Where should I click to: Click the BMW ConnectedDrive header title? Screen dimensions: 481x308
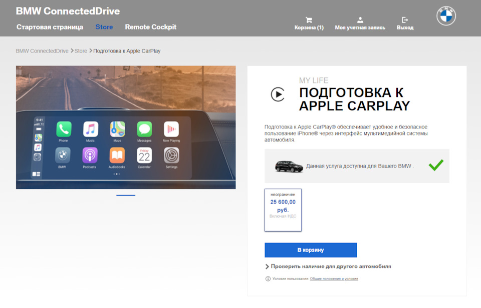[x=68, y=11]
